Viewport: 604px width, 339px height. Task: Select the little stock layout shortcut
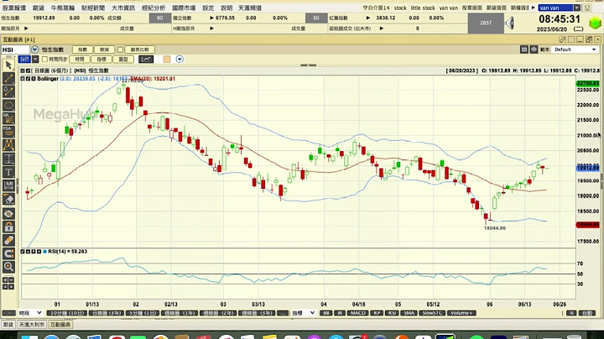423,8
